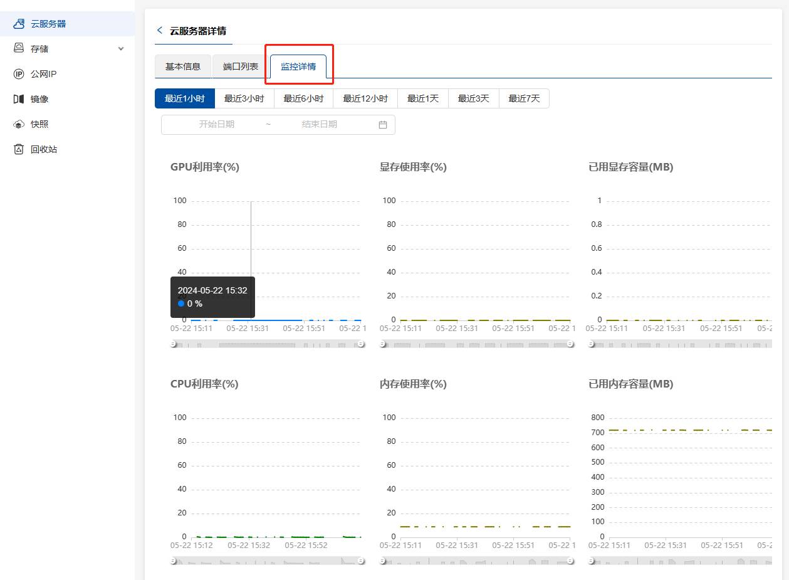Click right zoom handle of CPU利用率 chart slider
This screenshot has height=580, width=789.
coord(361,561)
